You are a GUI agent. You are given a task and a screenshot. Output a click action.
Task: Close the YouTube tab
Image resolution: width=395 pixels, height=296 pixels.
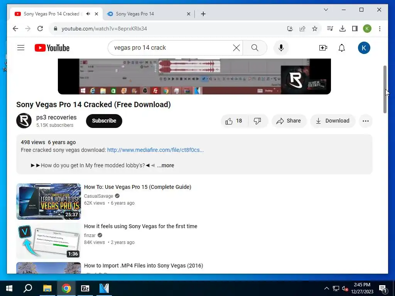(96, 14)
